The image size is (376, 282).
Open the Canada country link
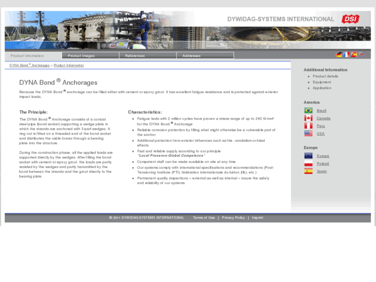pyautogui.click(x=323, y=118)
